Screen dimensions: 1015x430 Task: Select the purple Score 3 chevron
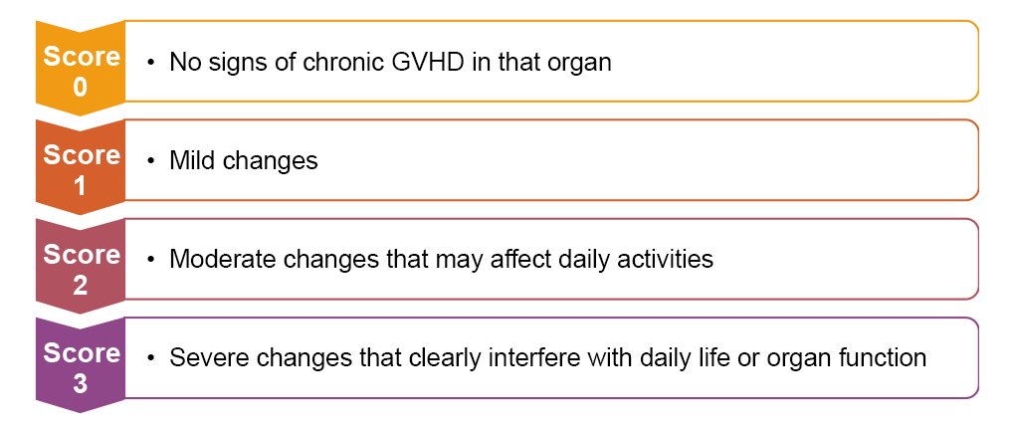click(80, 368)
